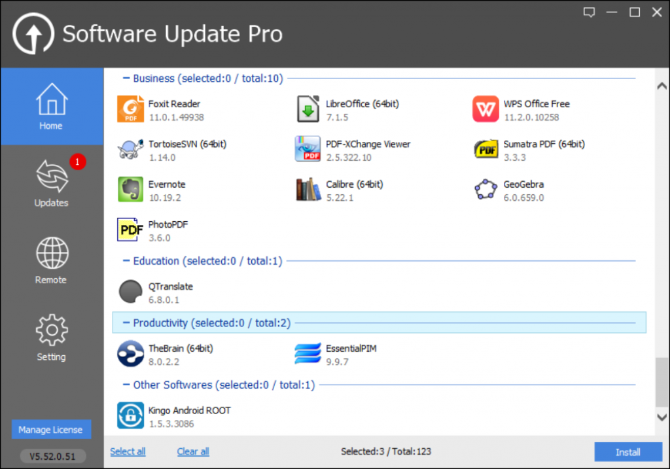The image size is (670, 469).
Task: Select the Calibre (64bit) name text
Action: pyautogui.click(x=354, y=184)
